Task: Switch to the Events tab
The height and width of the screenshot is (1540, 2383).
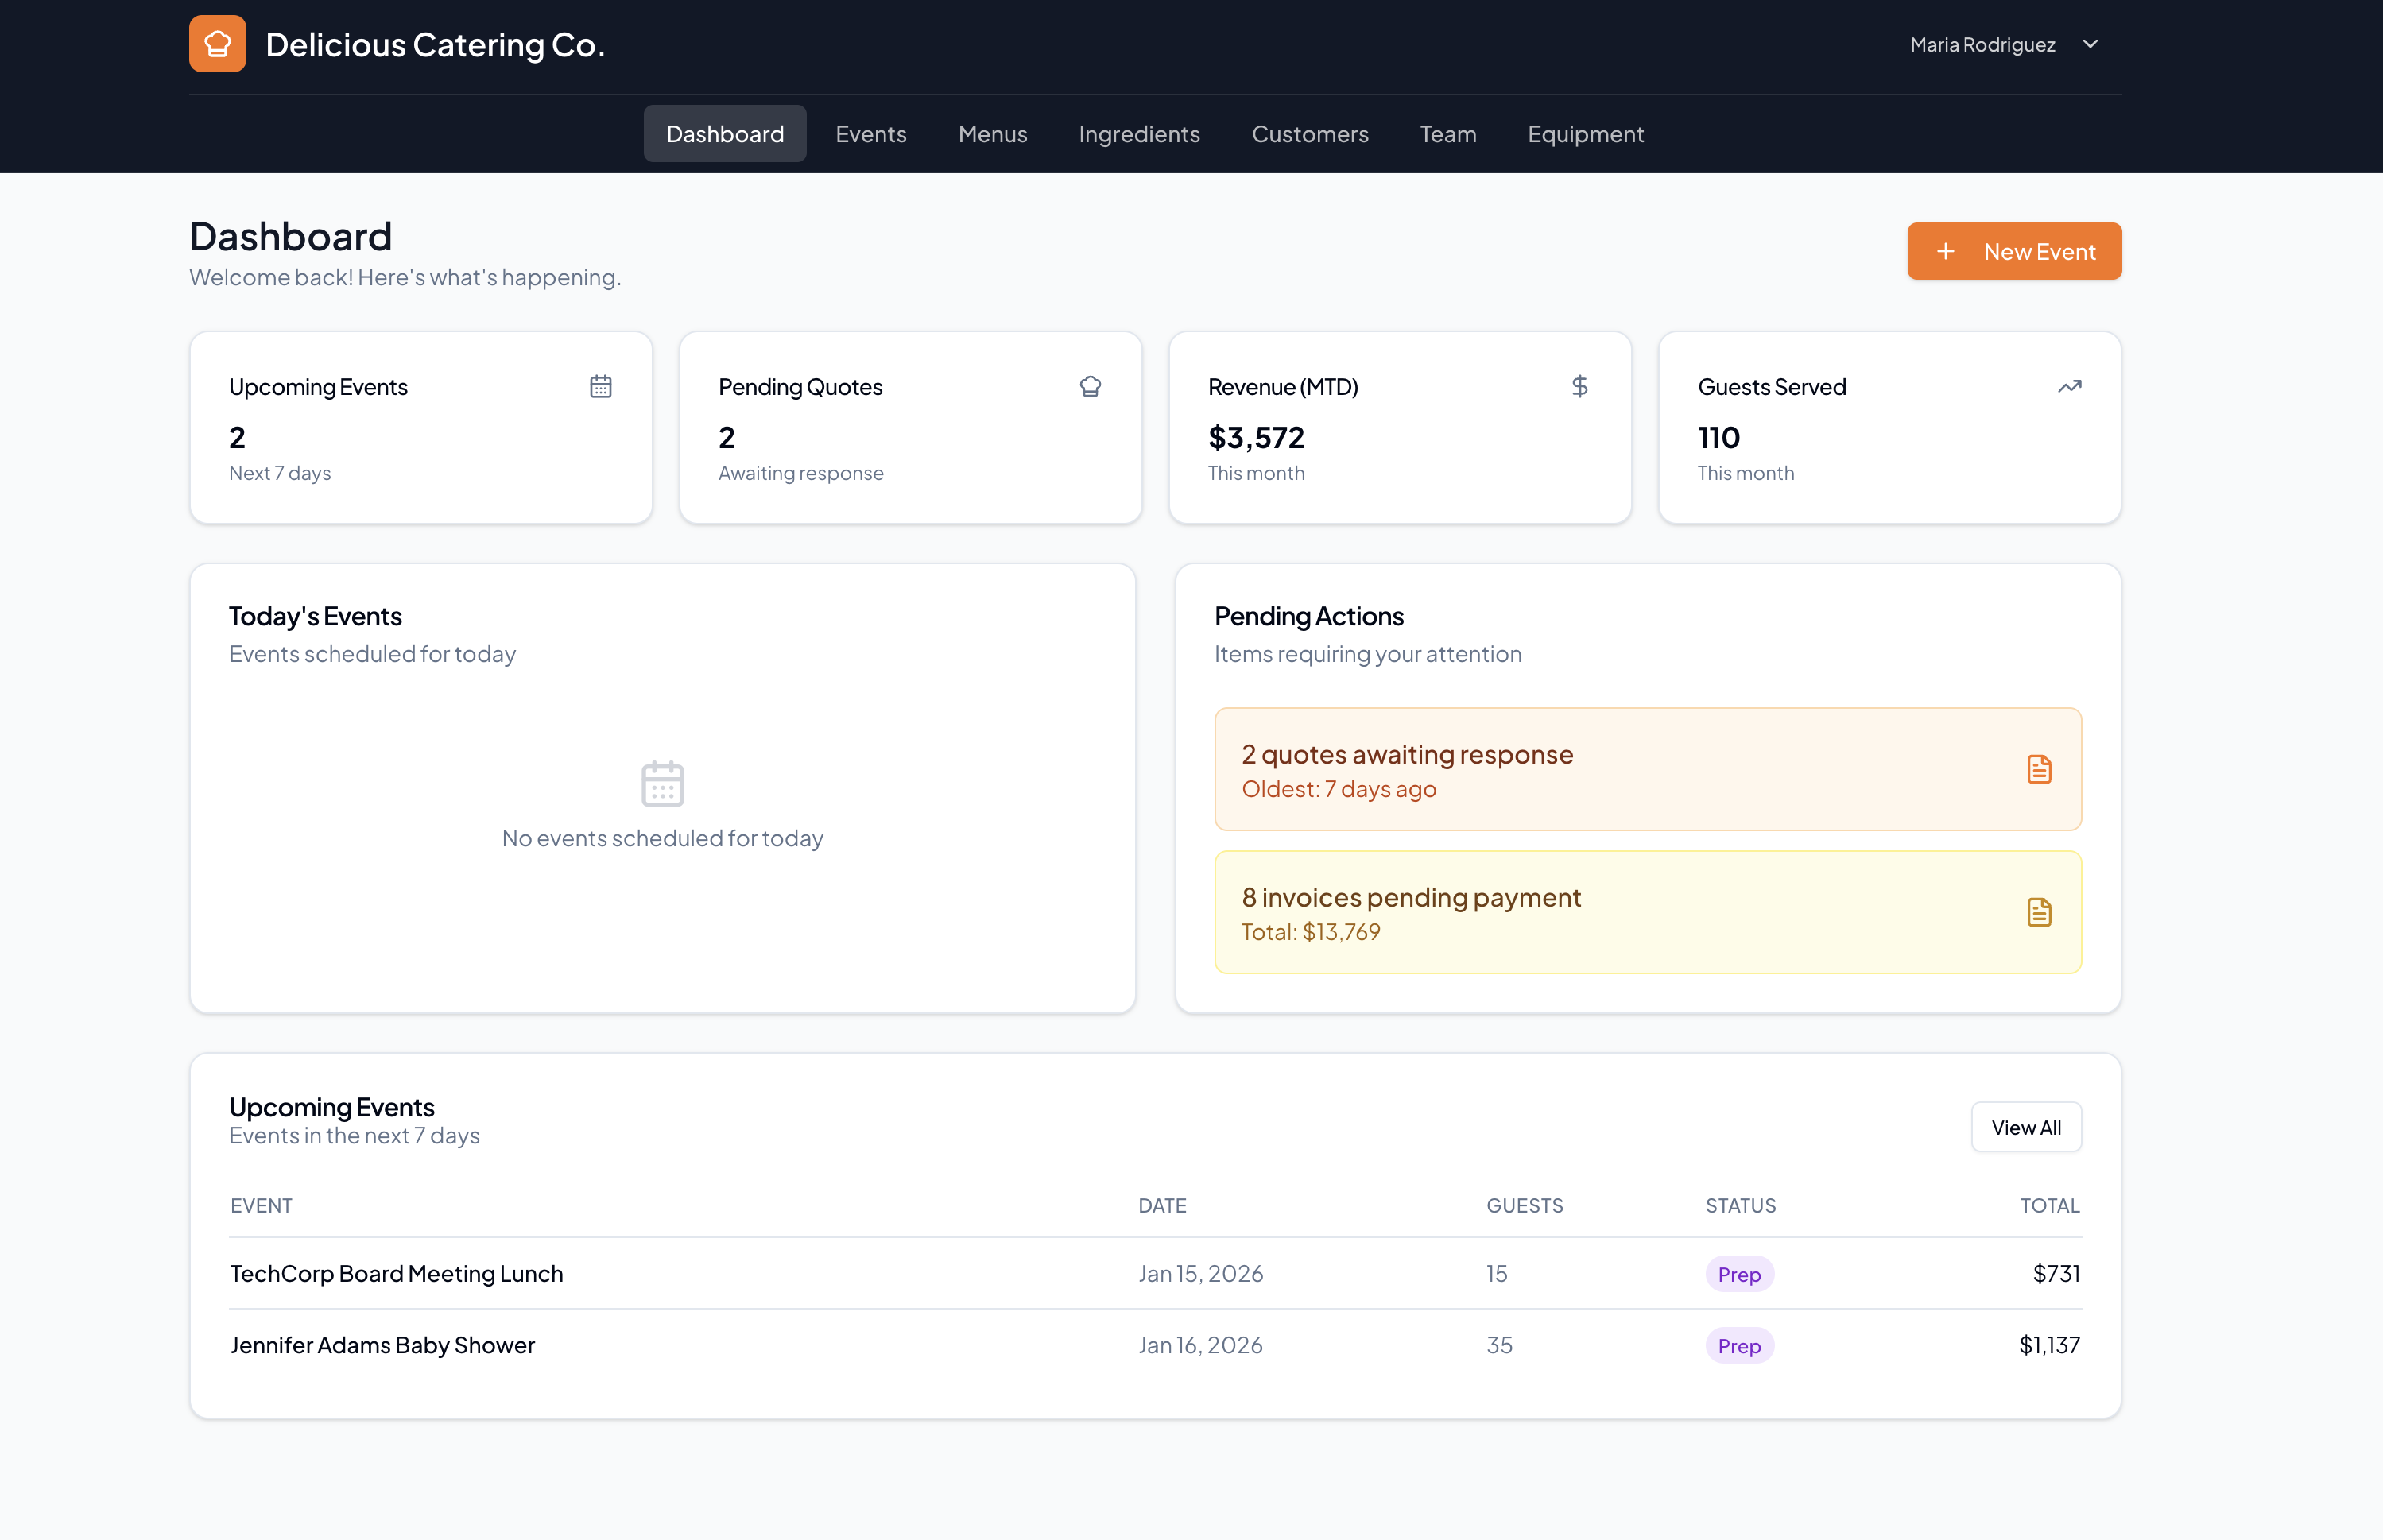Action: [870, 134]
